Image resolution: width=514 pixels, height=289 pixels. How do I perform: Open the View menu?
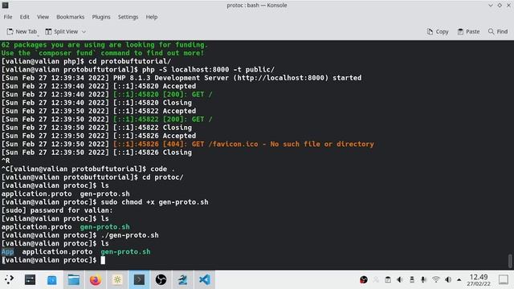pyautogui.click(x=43, y=17)
